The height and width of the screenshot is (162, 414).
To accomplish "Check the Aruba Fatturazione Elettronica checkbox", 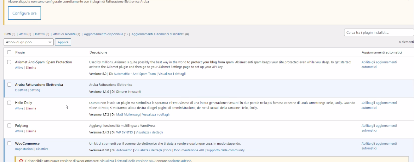I will [x=9, y=84].
